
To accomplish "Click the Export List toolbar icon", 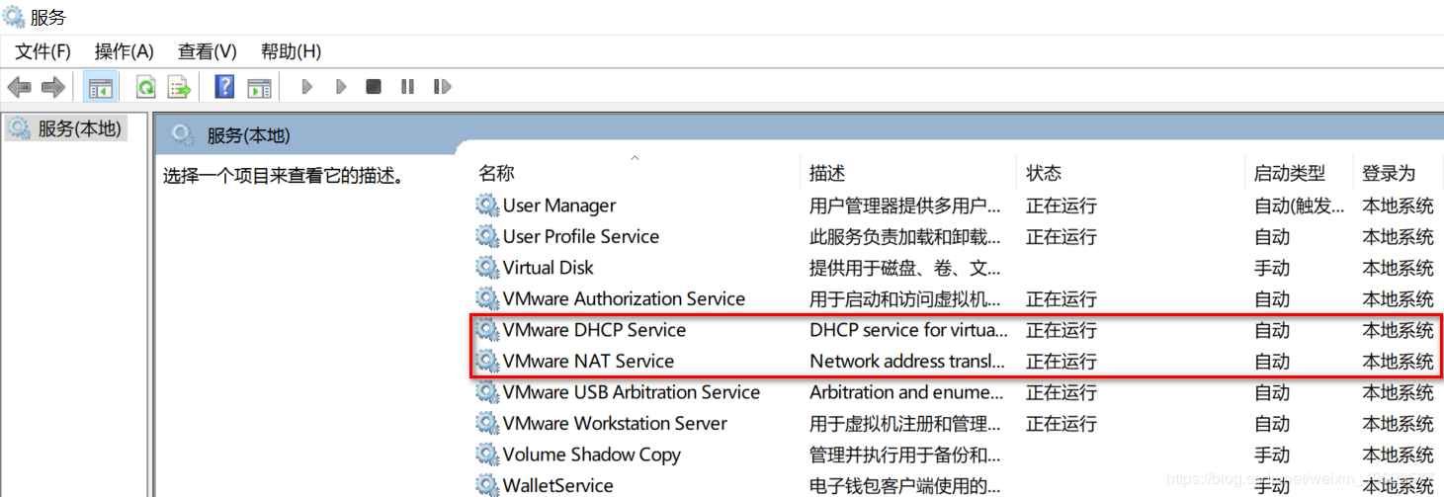I will [179, 87].
